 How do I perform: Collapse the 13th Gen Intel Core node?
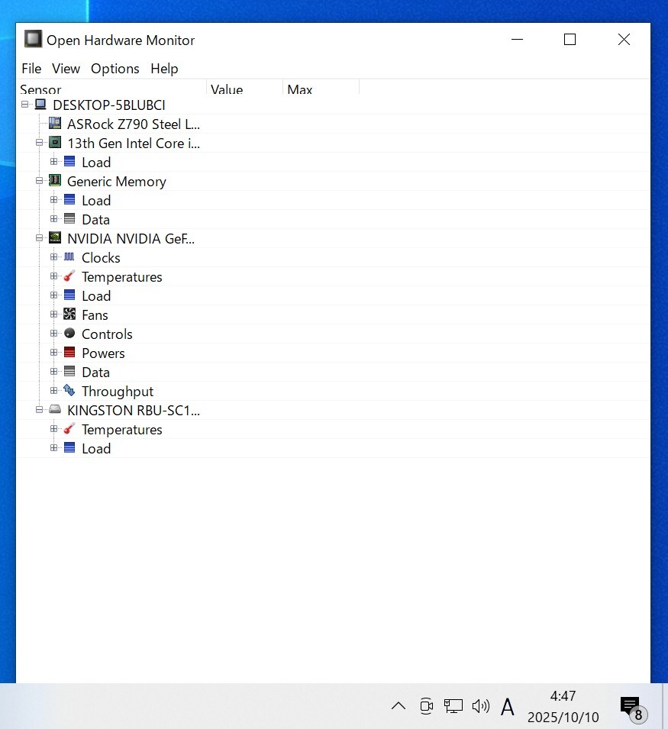click(x=40, y=143)
